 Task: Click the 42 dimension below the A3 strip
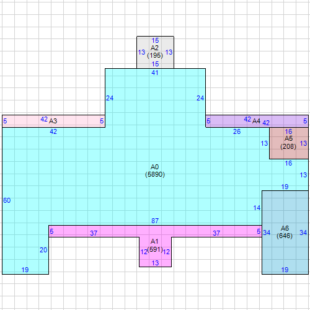pos(53,131)
